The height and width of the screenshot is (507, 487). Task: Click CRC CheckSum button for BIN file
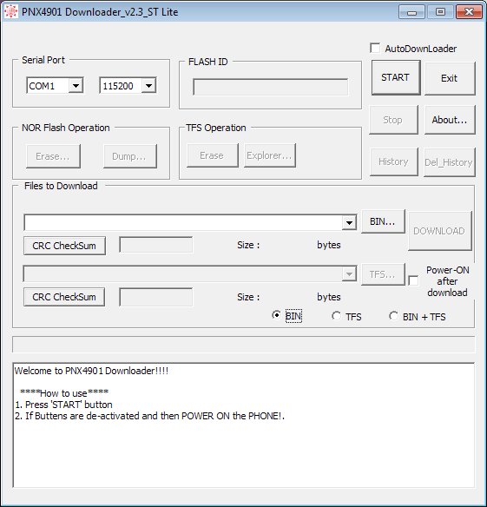(x=64, y=246)
